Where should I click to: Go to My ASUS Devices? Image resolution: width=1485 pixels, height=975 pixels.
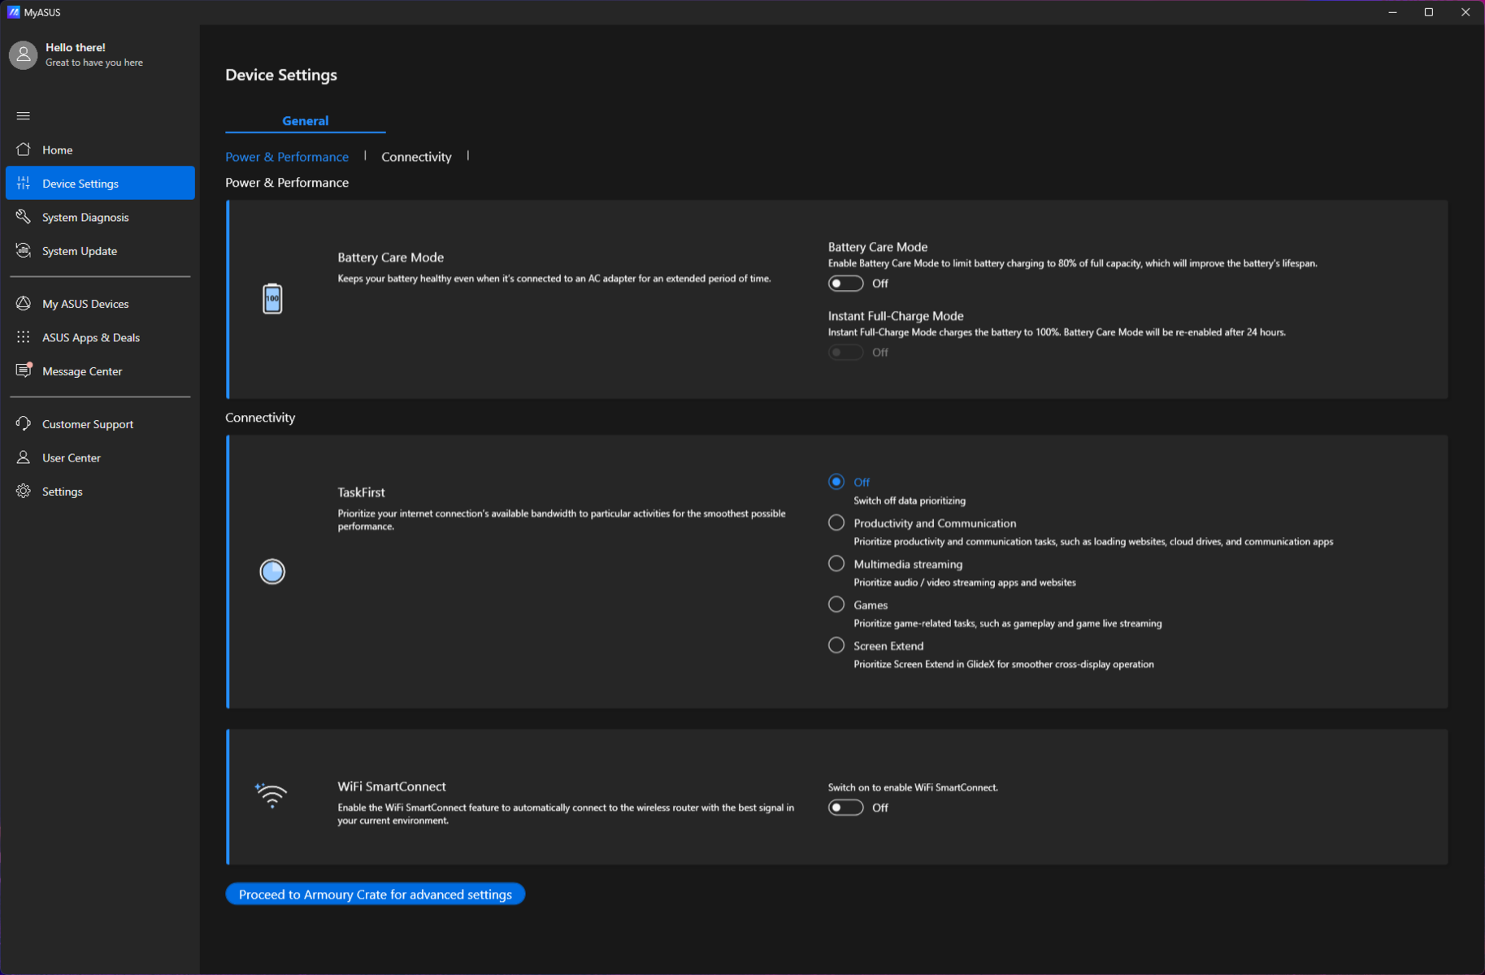85,304
